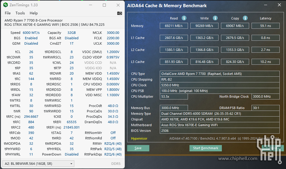
Task: Click the Memory Write value 90269 MB/s
Action: [x=204, y=26]
